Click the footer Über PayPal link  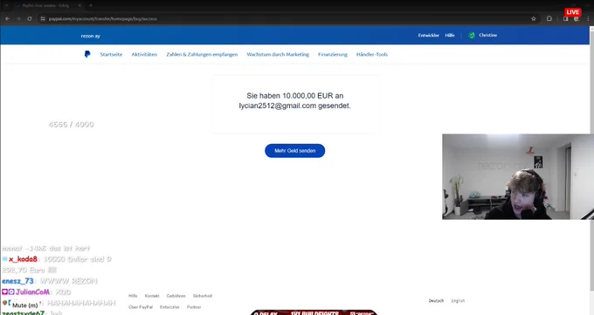point(141,307)
